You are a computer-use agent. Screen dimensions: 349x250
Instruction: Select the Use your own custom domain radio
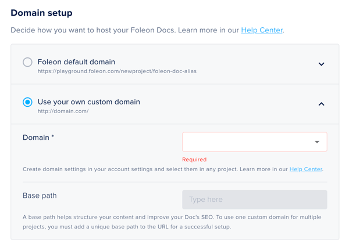click(27, 102)
